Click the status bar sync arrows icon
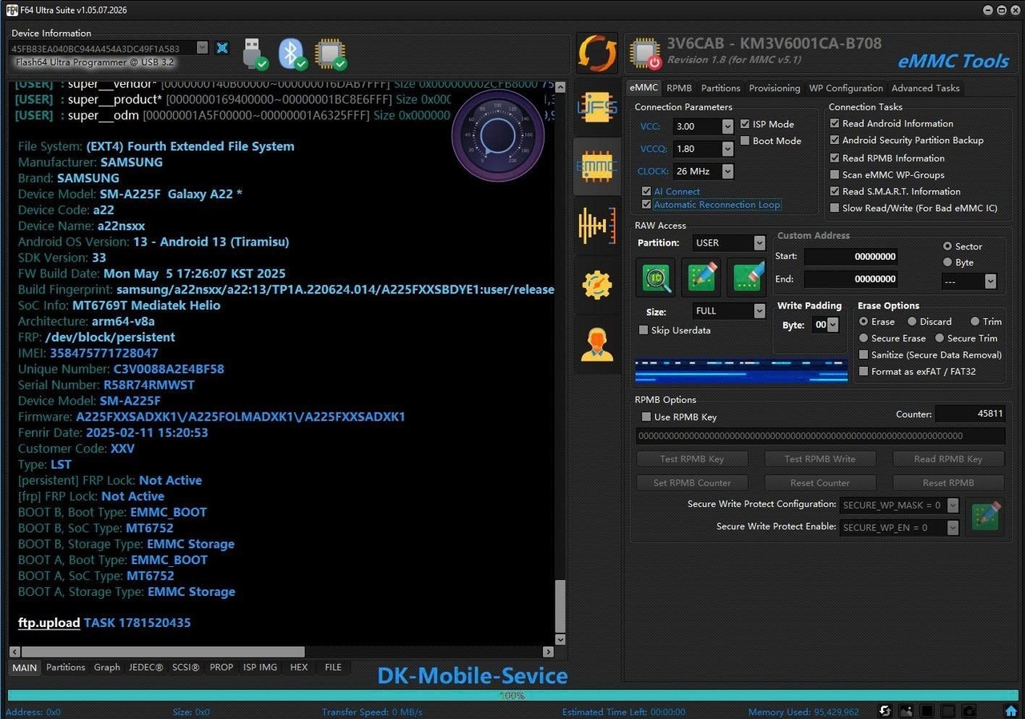 point(885,711)
